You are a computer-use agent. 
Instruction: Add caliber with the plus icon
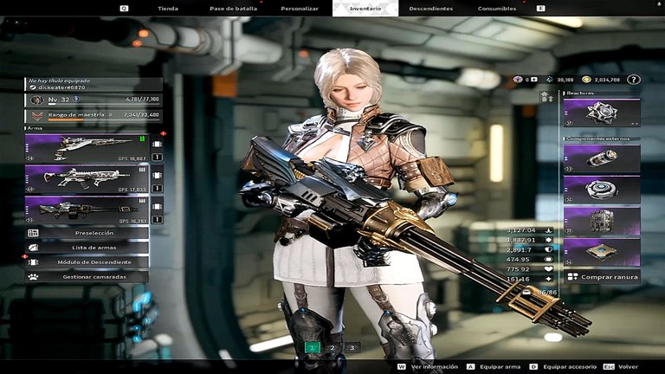pyautogui.click(x=534, y=80)
